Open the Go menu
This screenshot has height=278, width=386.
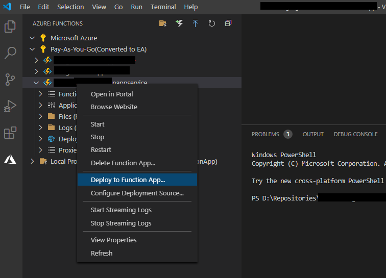pyautogui.click(x=118, y=7)
